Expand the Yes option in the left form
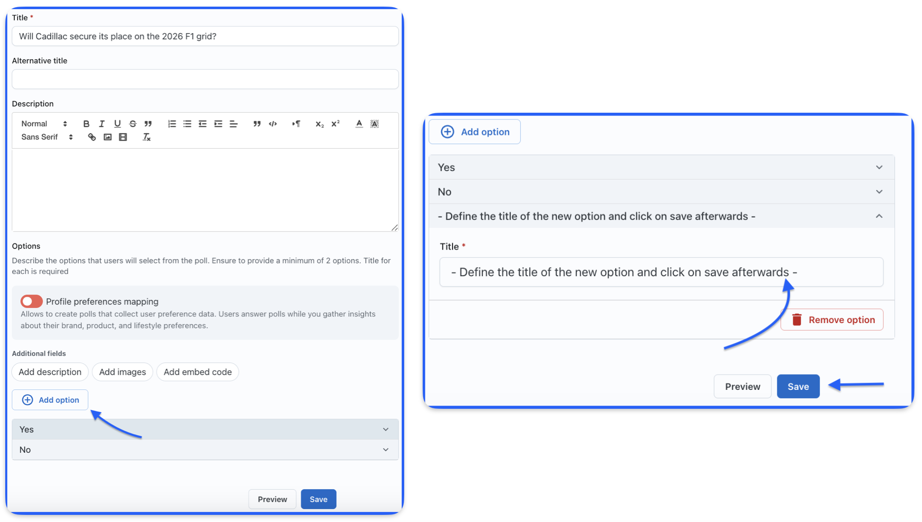This screenshot has width=922, height=522. [385, 429]
